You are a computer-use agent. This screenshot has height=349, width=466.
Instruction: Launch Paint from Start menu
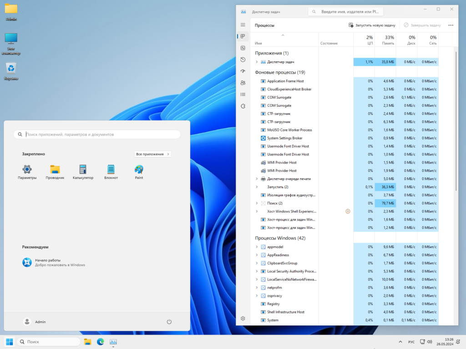coord(139,172)
